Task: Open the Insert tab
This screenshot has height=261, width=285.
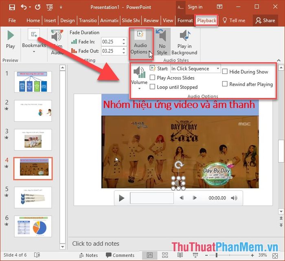Action: pyautogui.click(x=50, y=20)
